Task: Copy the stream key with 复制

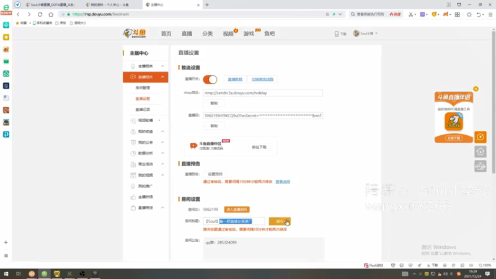Action: tap(214, 126)
